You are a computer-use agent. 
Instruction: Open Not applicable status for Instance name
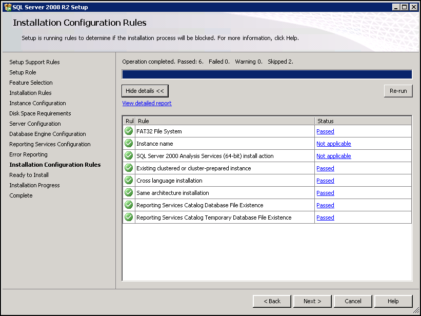coord(333,144)
